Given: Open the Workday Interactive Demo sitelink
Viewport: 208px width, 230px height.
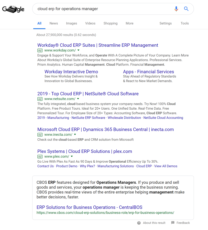Looking at the screenshot, I should pos(71,72).
